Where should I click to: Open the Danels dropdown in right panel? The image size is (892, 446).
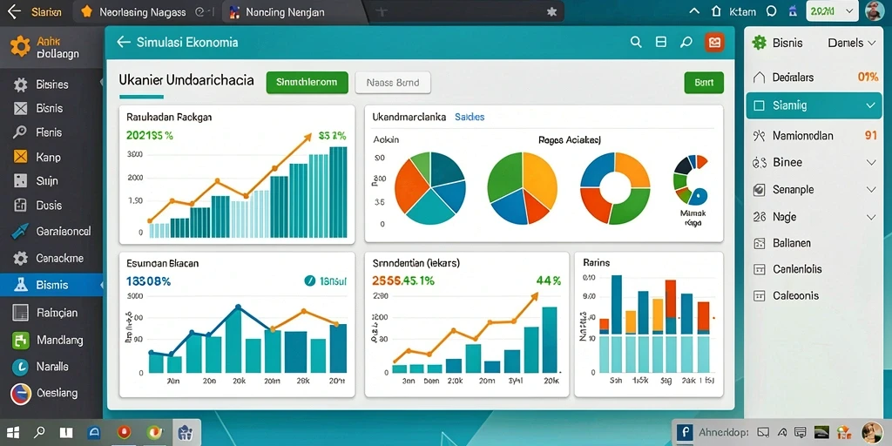[x=852, y=43]
